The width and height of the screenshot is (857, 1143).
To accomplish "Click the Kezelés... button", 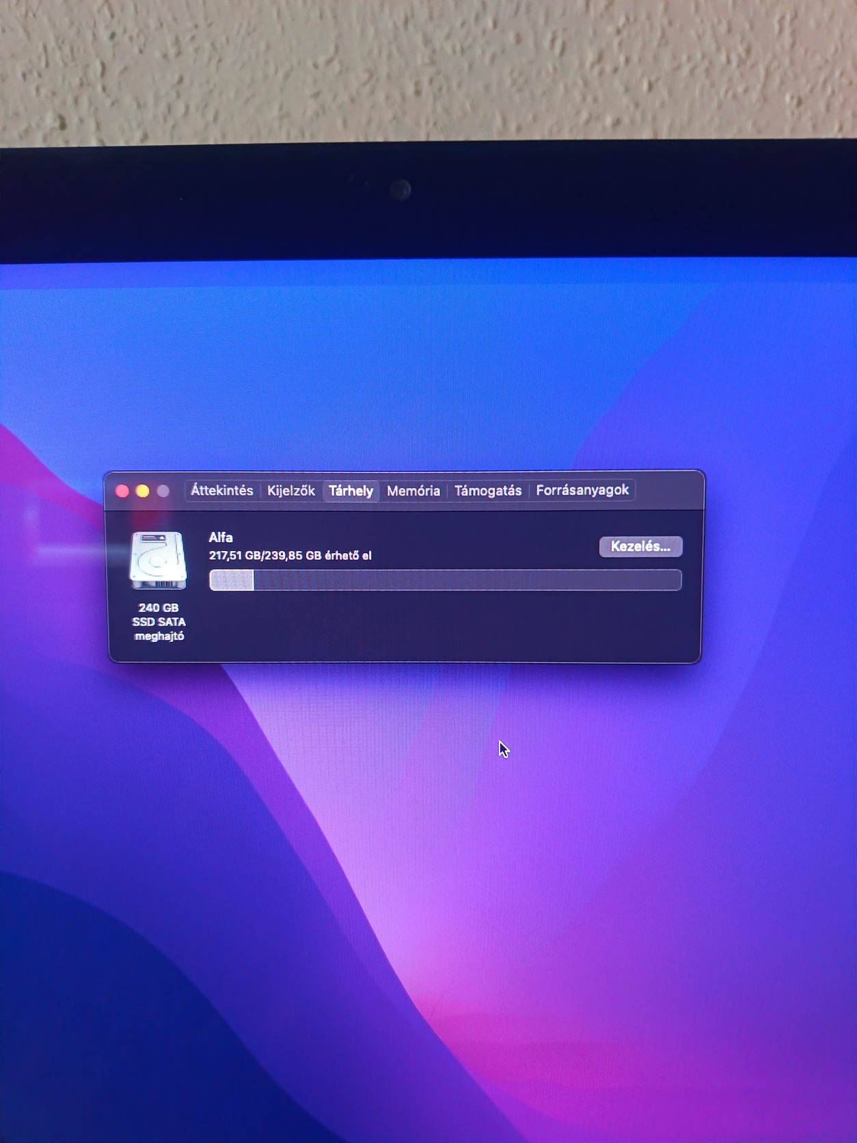I will (x=641, y=546).
